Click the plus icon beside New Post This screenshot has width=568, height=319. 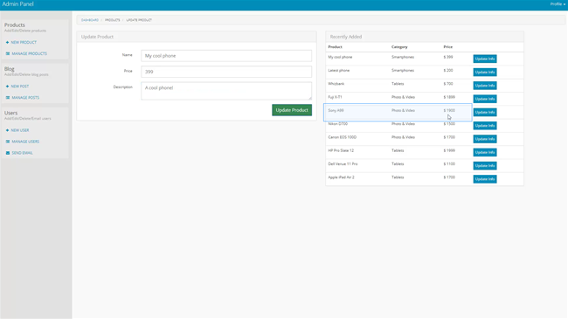click(x=7, y=87)
